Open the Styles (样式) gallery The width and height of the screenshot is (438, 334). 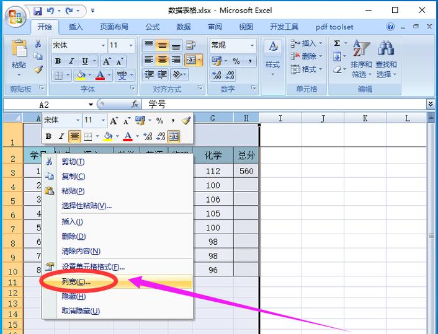(x=272, y=59)
